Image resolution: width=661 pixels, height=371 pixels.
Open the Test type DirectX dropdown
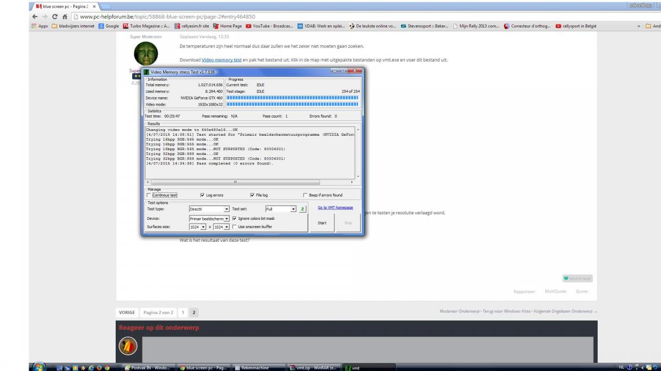click(209, 209)
